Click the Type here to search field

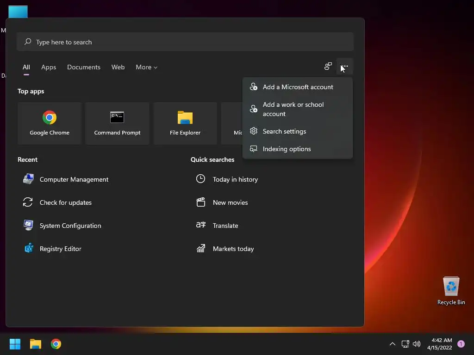pos(185,42)
